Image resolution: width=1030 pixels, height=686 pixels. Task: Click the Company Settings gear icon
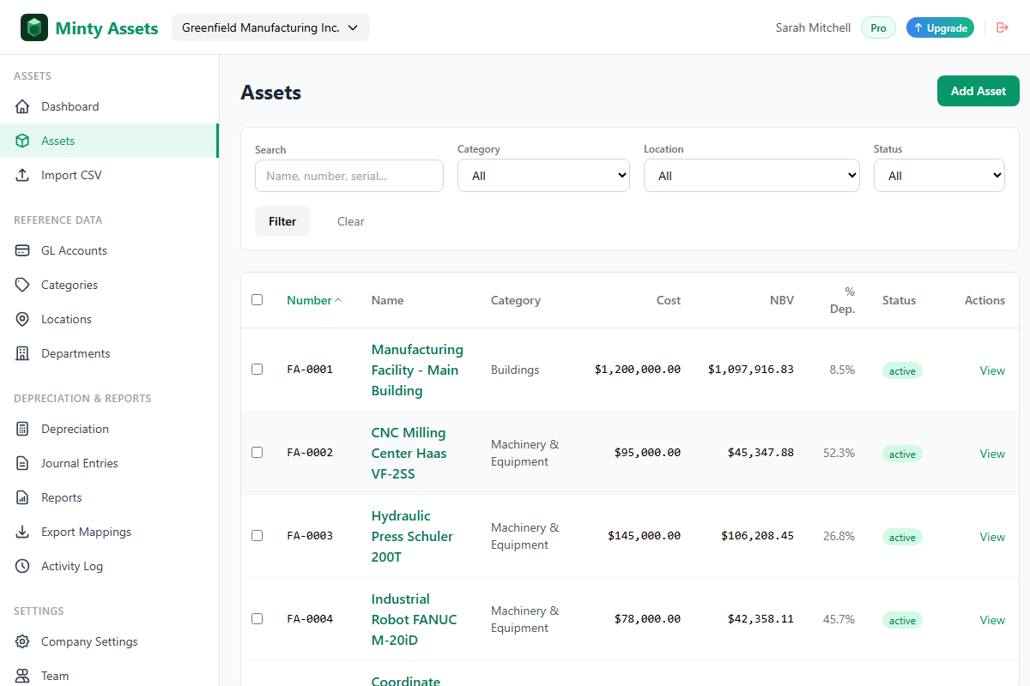coord(23,641)
